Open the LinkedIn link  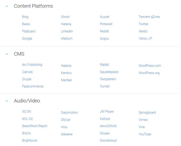click(x=67, y=31)
